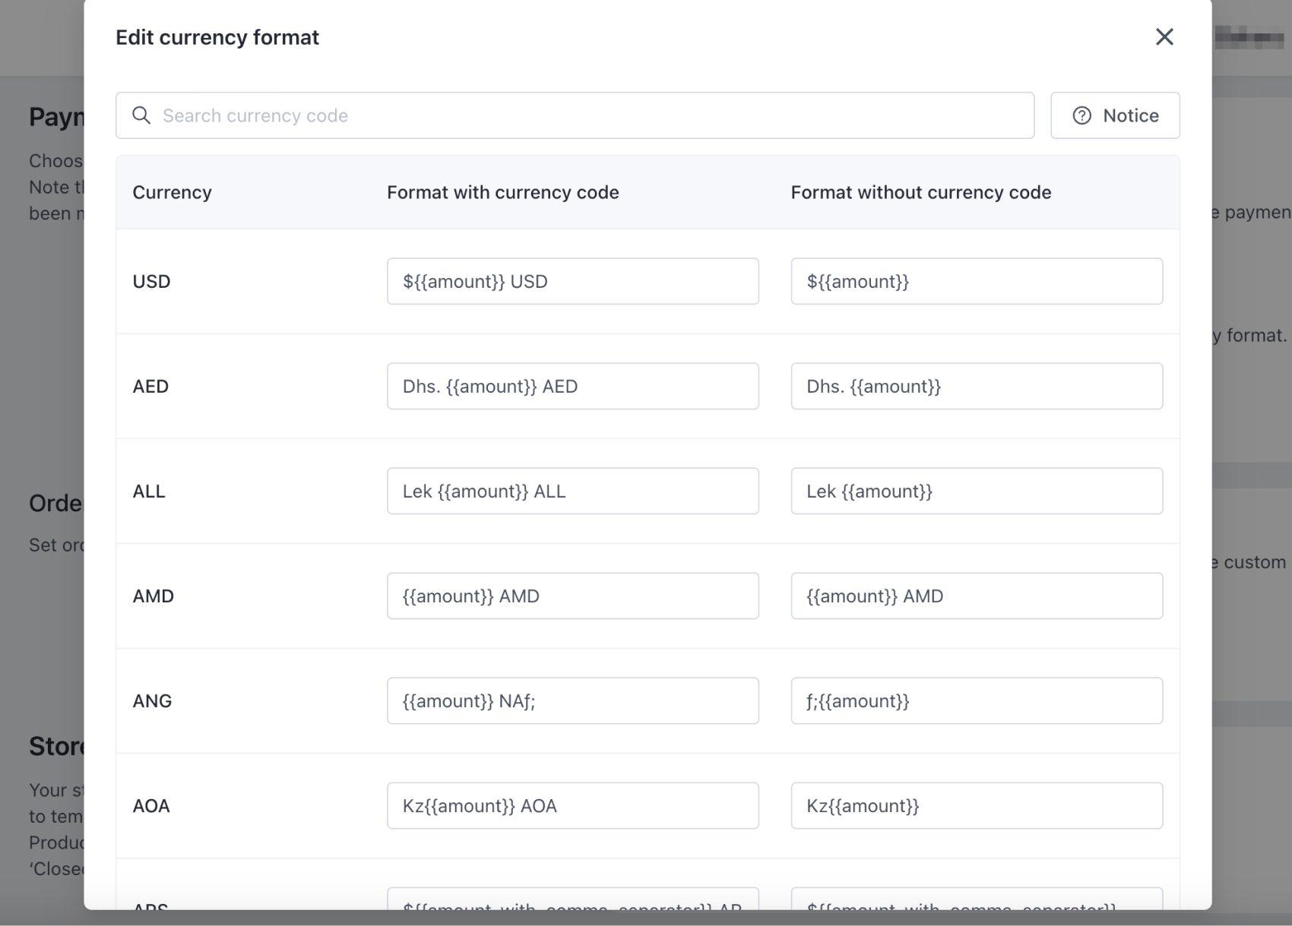The height and width of the screenshot is (926, 1292).
Task: Edit the ALL format with currency code
Action: point(573,491)
